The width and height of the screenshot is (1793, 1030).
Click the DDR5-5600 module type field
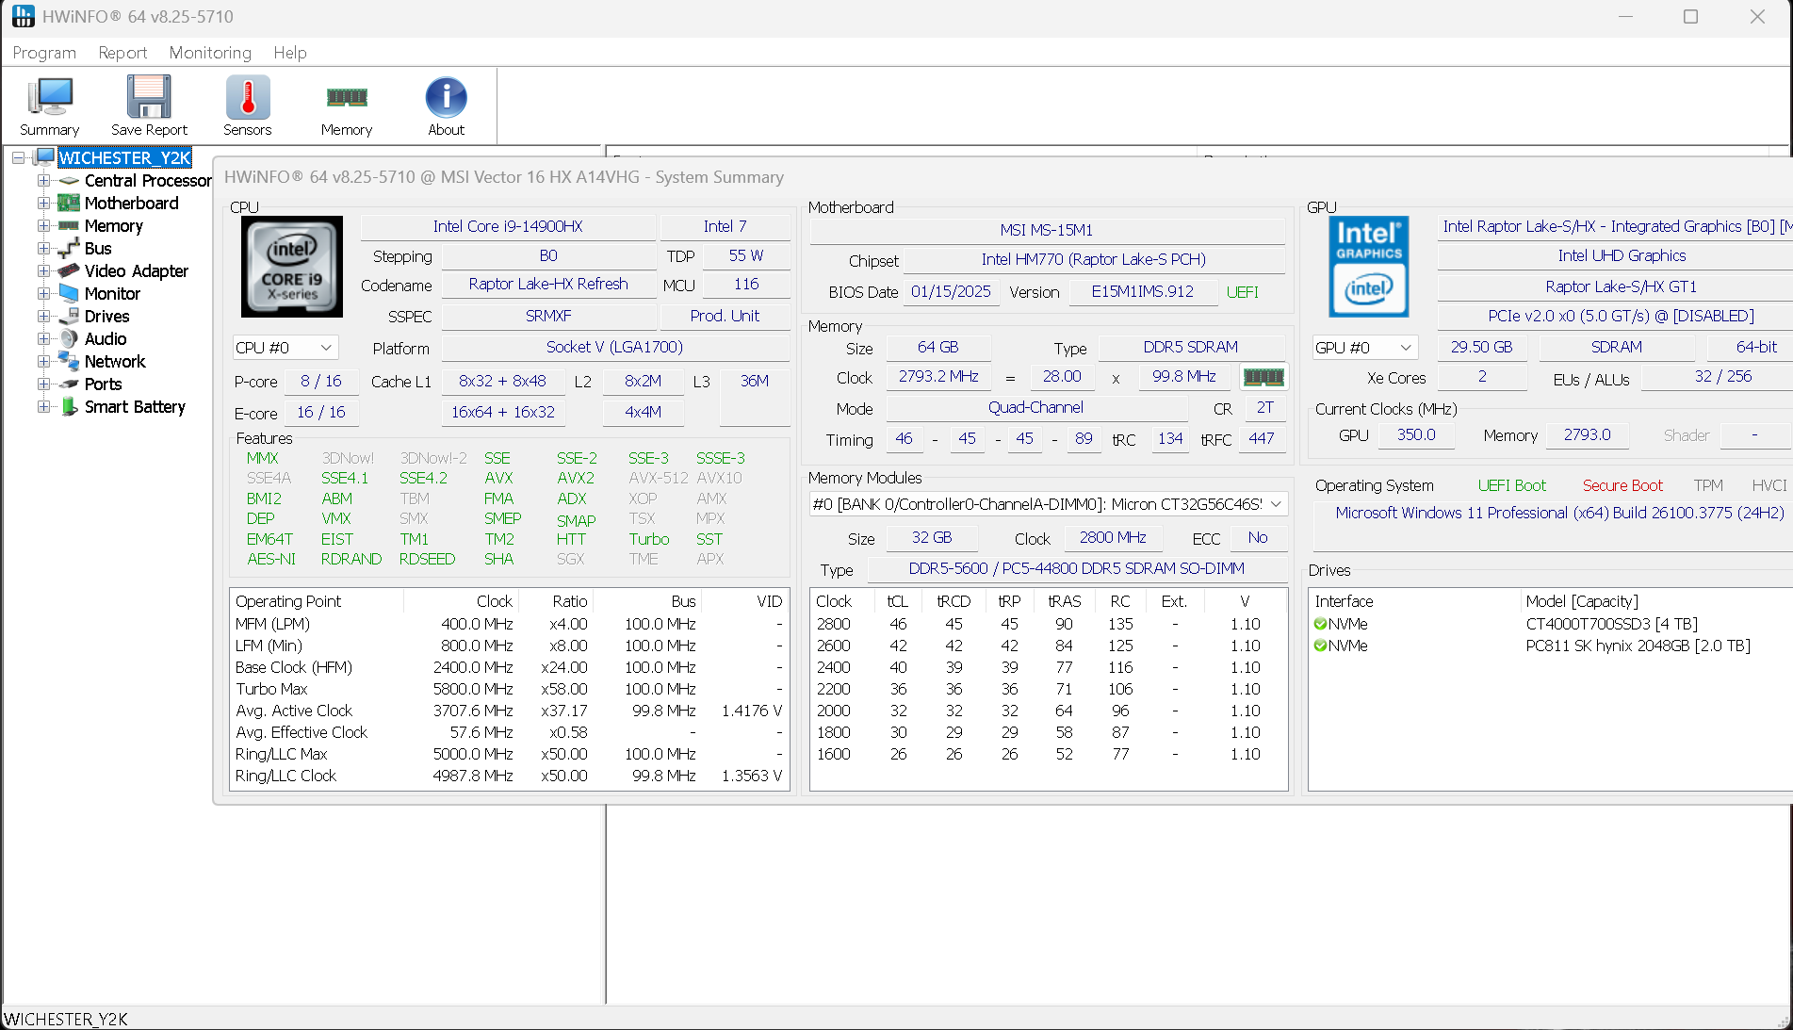click(1077, 568)
